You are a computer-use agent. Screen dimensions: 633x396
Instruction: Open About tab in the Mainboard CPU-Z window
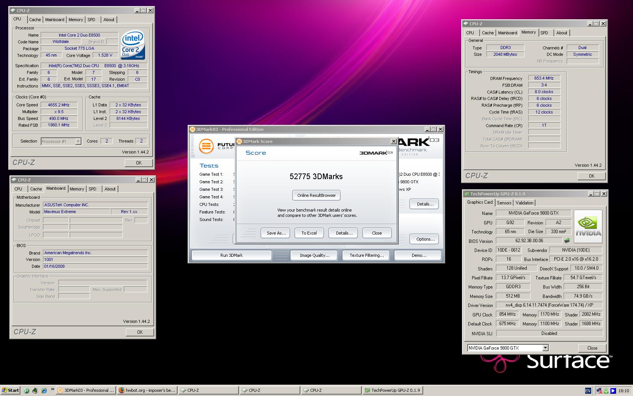click(x=110, y=189)
